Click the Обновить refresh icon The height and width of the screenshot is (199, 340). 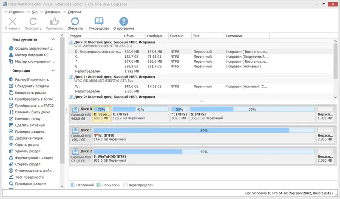click(75, 22)
